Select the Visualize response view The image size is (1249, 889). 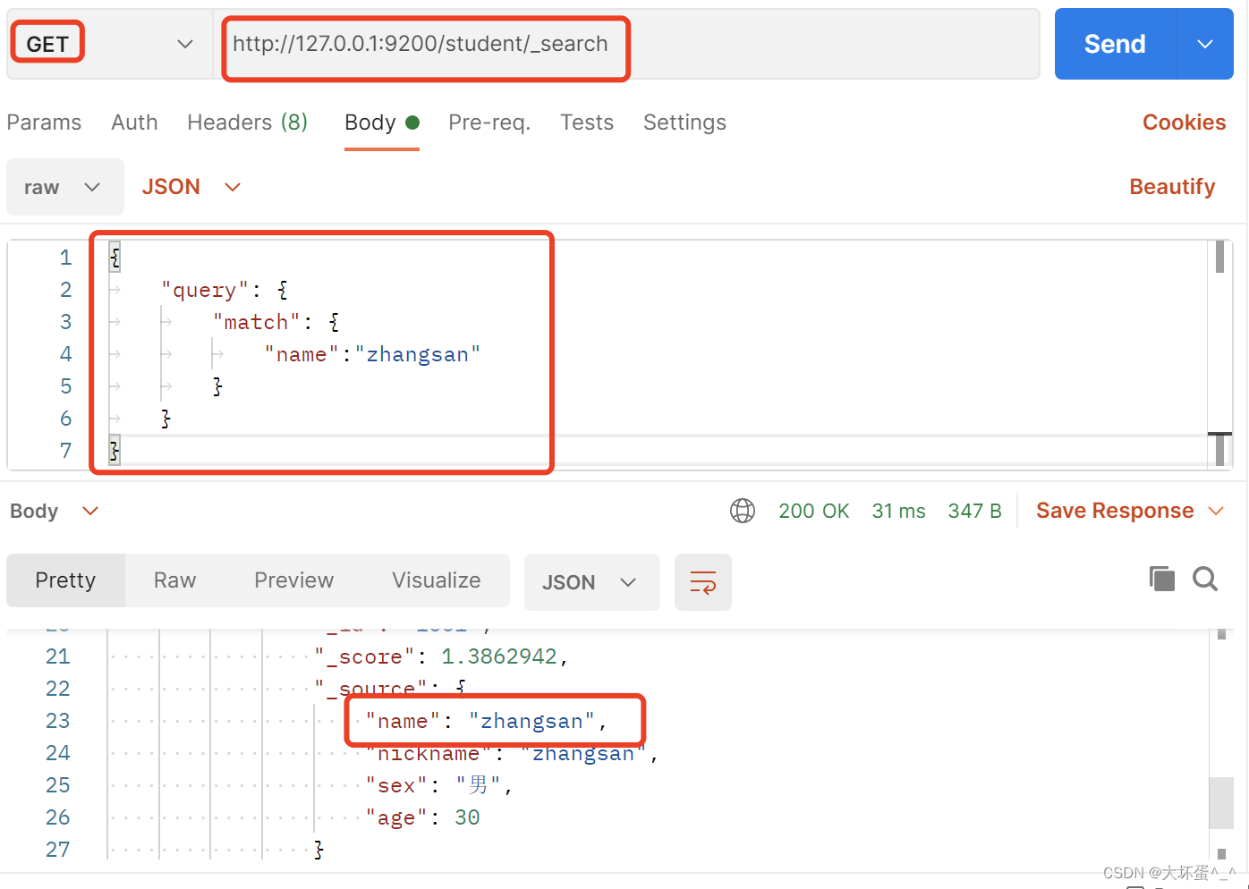436,580
